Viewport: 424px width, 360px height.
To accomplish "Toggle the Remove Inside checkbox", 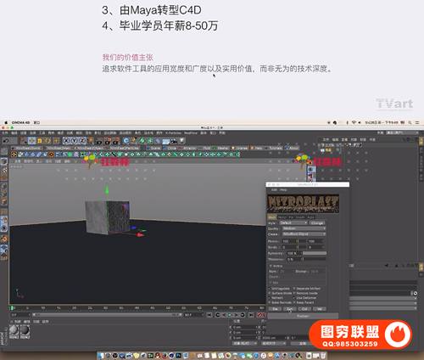I will click(x=295, y=293).
